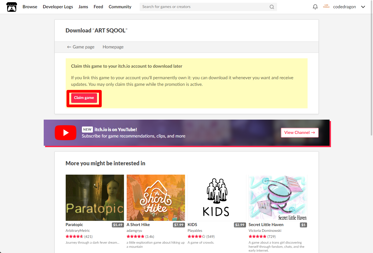Open the Browse menu
Image resolution: width=373 pixels, height=253 pixels.
point(30,7)
